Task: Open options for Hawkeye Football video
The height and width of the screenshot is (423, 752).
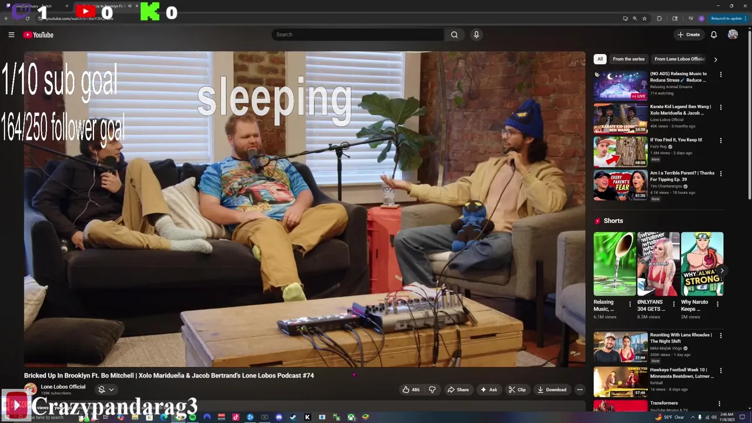Action: click(720, 370)
